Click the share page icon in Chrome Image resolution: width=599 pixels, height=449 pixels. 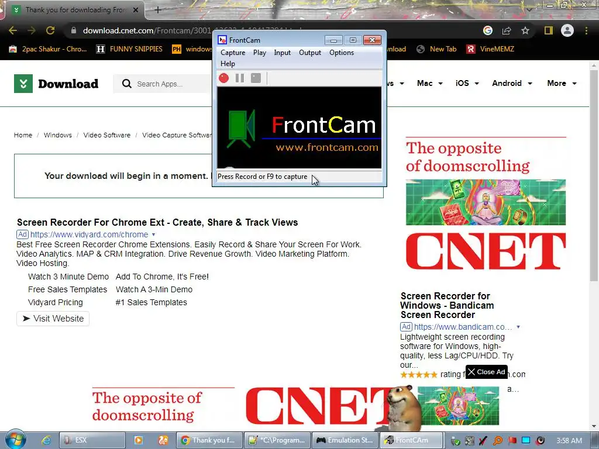[507, 30]
